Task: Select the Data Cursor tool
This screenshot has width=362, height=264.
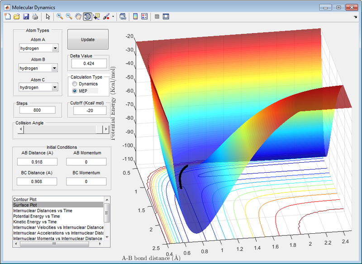Action: tap(96, 17)
